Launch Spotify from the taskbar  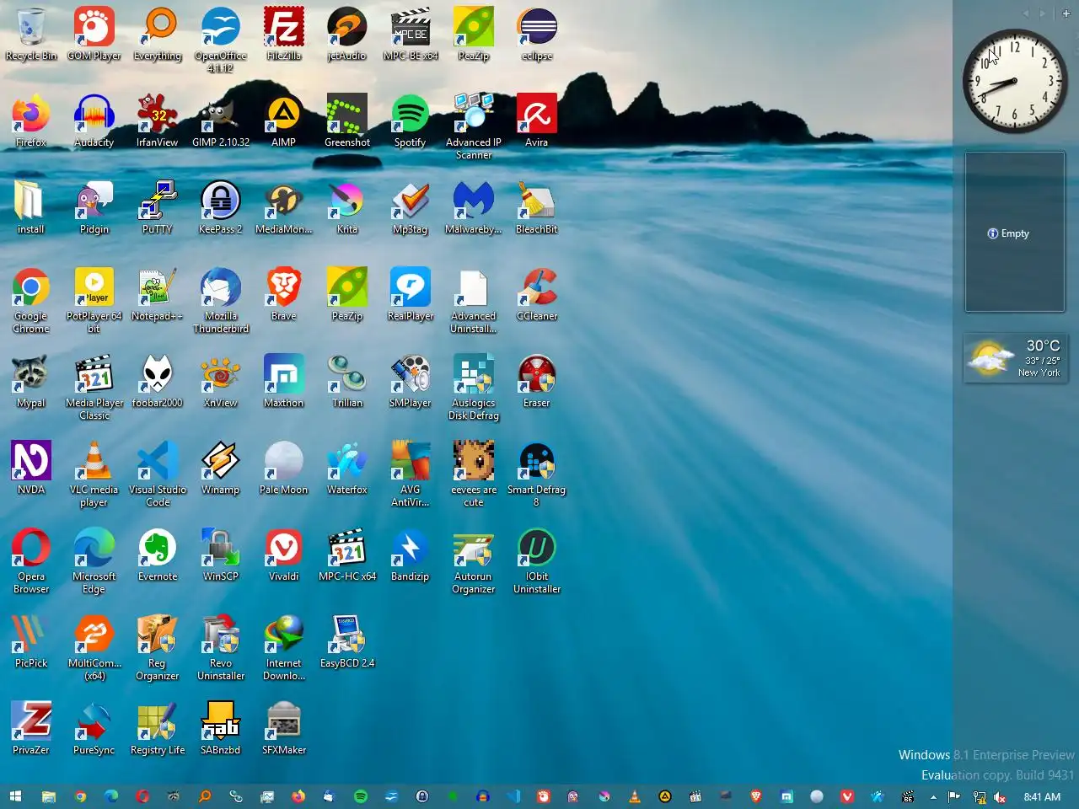tap(361, 796)
